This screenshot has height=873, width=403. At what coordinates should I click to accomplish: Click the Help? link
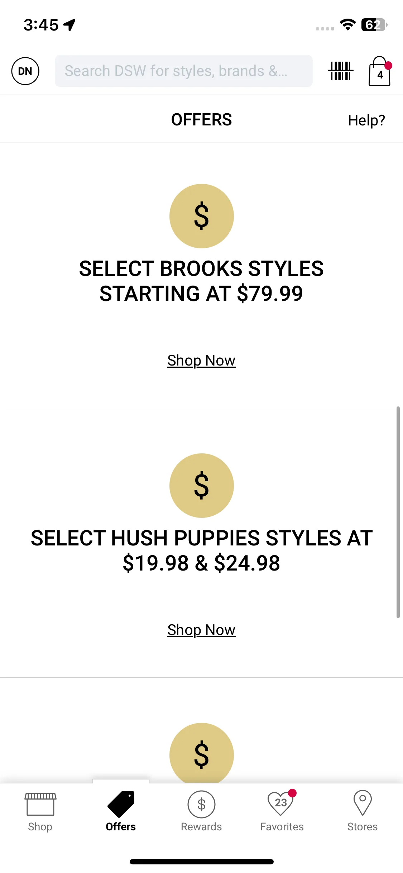coord(366,120)
